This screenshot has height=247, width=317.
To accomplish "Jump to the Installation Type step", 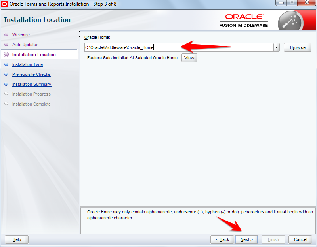I will [x=27, y=64].
